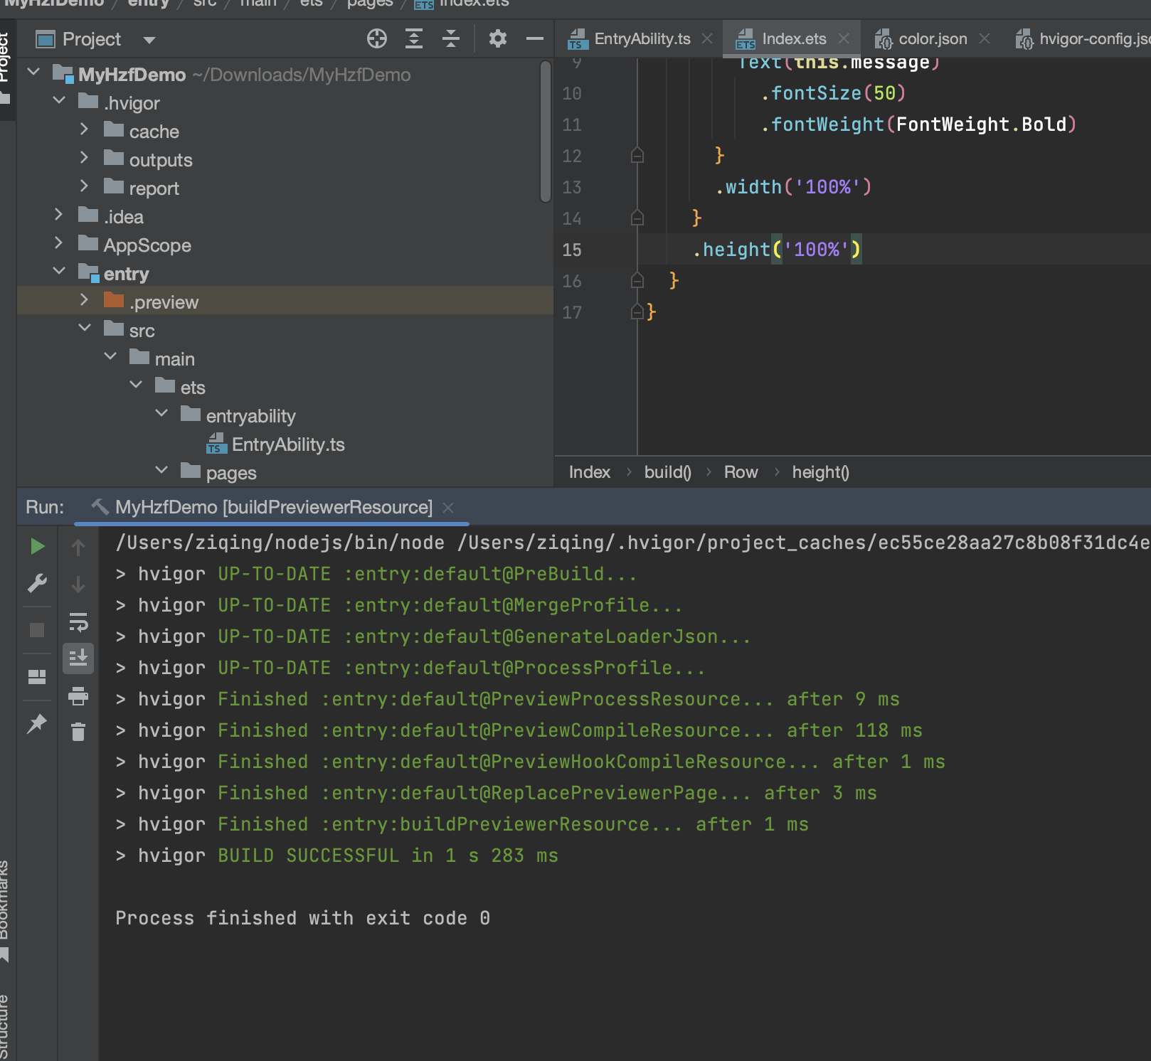
Task: Click the wrench build settings icon
Action: tap(37, 584)
